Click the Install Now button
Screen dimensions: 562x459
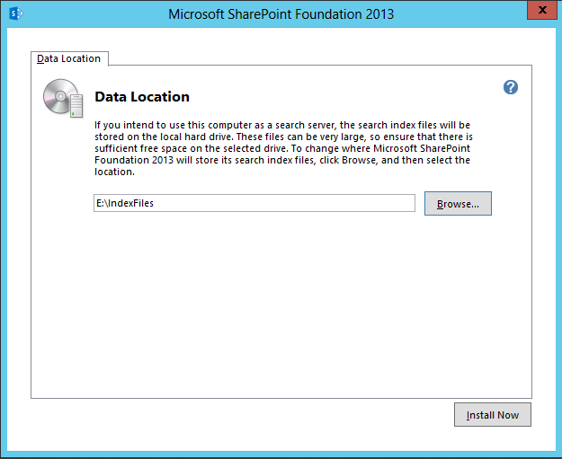(x=493, y=415)
